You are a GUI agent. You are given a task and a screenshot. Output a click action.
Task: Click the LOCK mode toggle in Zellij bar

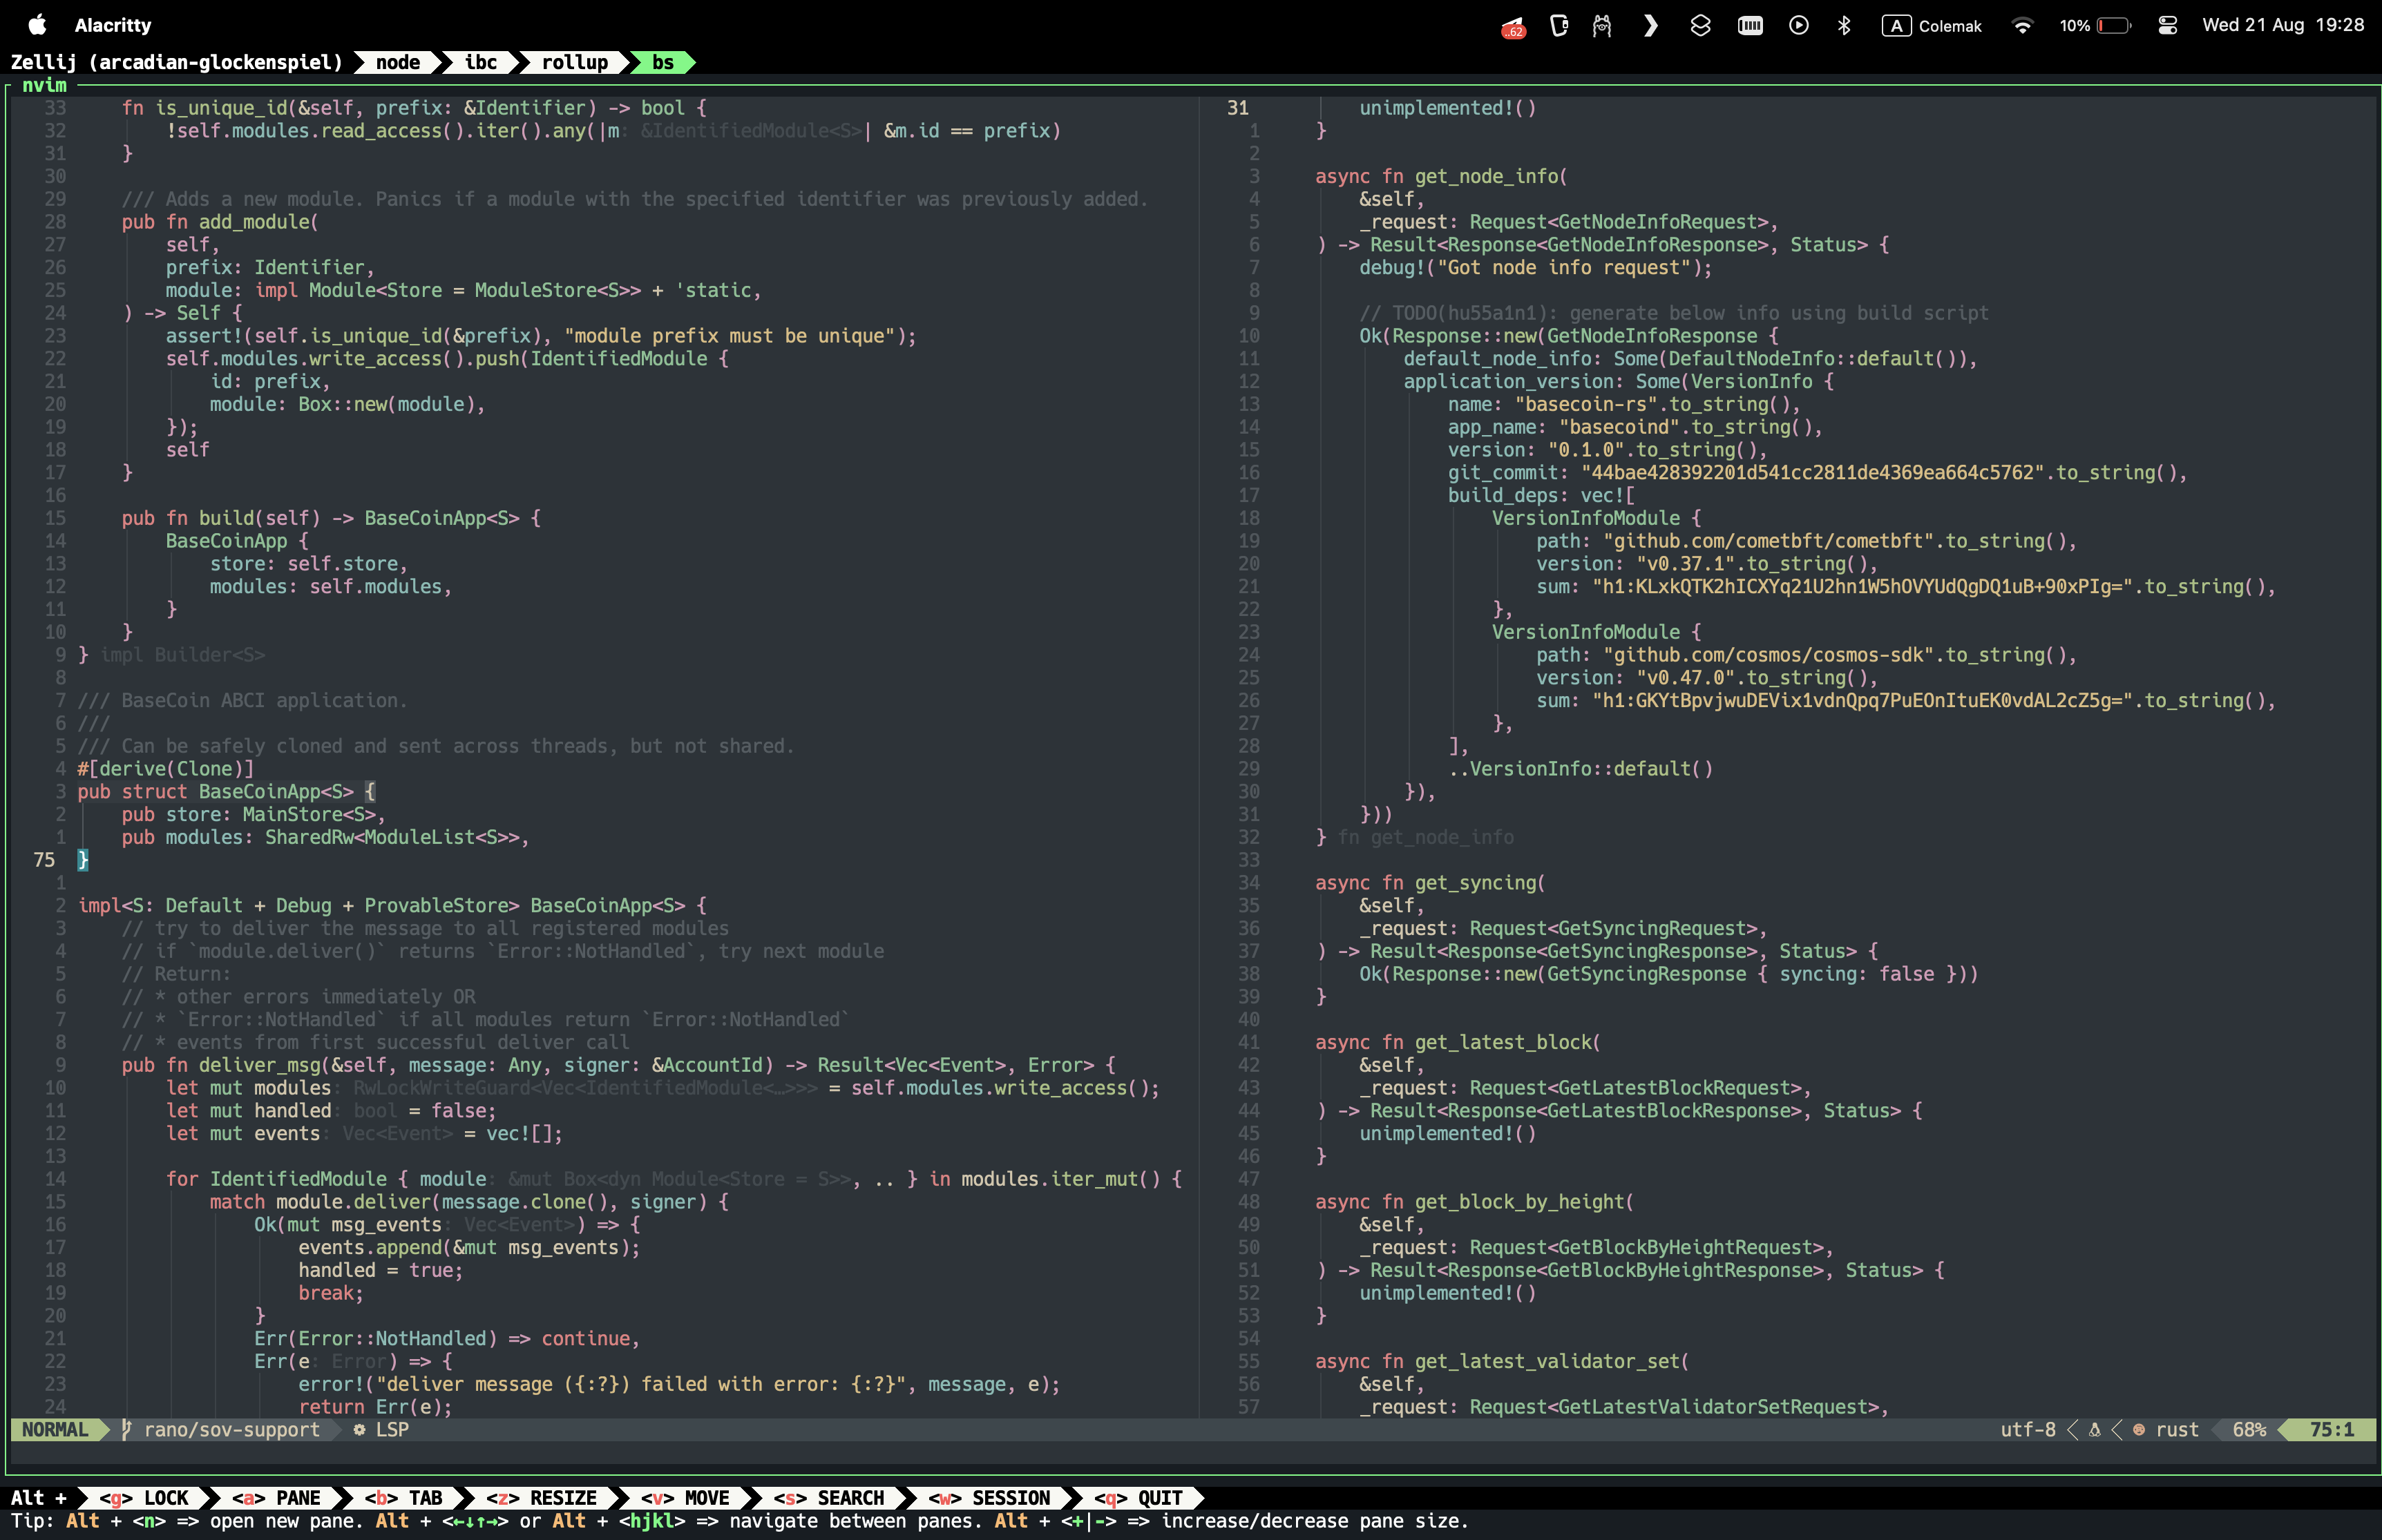pyautogui.click(x=144, y=1498)
